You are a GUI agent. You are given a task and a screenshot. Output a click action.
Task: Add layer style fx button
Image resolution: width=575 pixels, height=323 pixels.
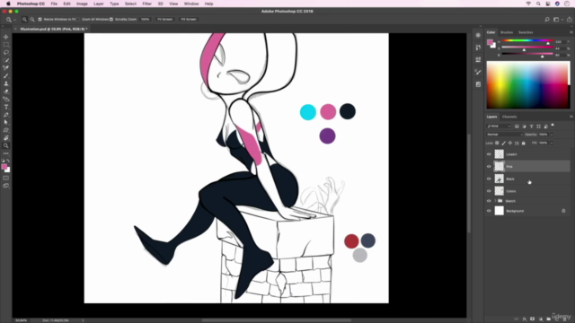click(x=525, y=319)
